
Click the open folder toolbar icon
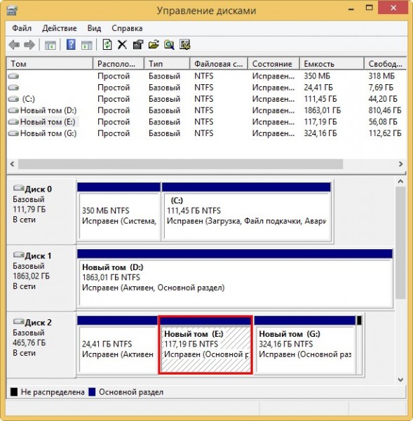(x=154, y=45)
